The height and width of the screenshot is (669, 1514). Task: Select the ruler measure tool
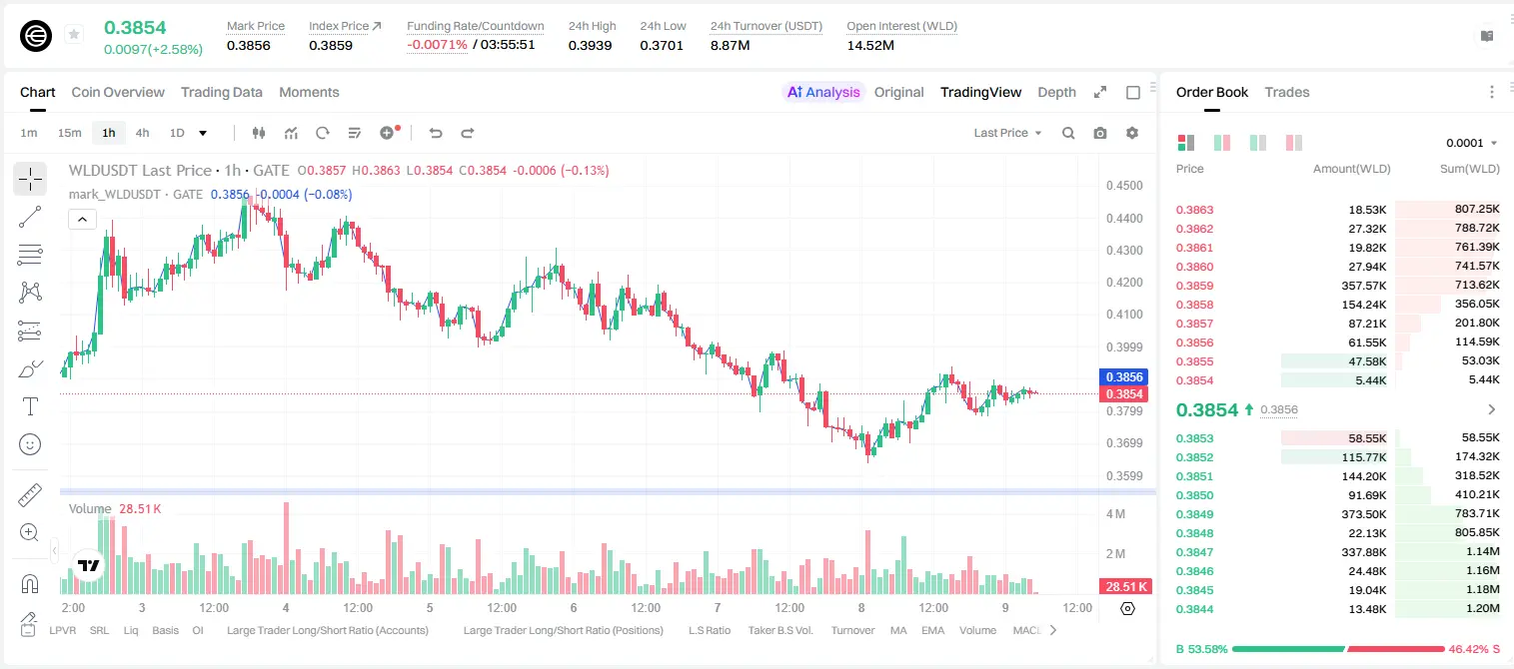coord(30,494)
